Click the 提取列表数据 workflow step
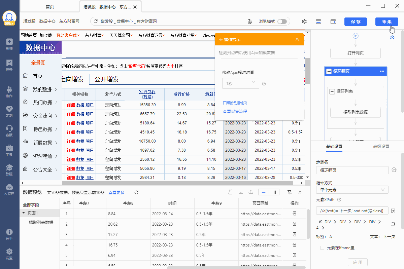This screenshot has height=269, width=404. (356, 112)
